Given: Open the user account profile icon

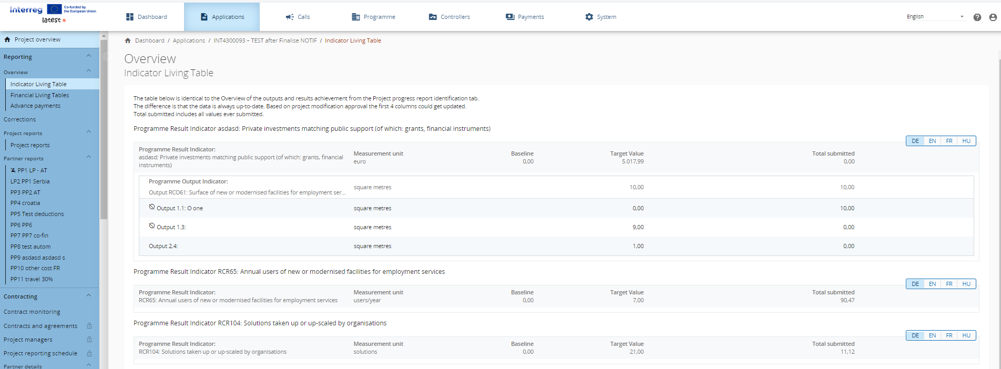Looking at the screenshot, I should coord(993,17).
